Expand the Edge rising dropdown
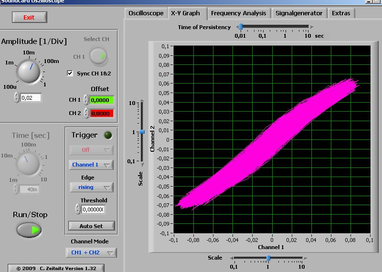 (91, 187)
